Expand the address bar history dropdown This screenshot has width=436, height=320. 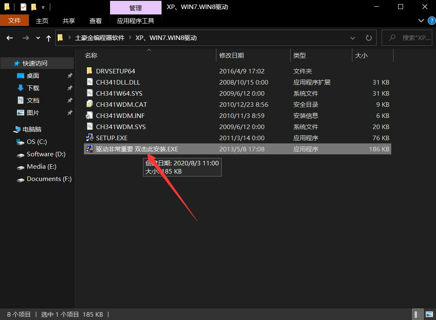point(353,38)
